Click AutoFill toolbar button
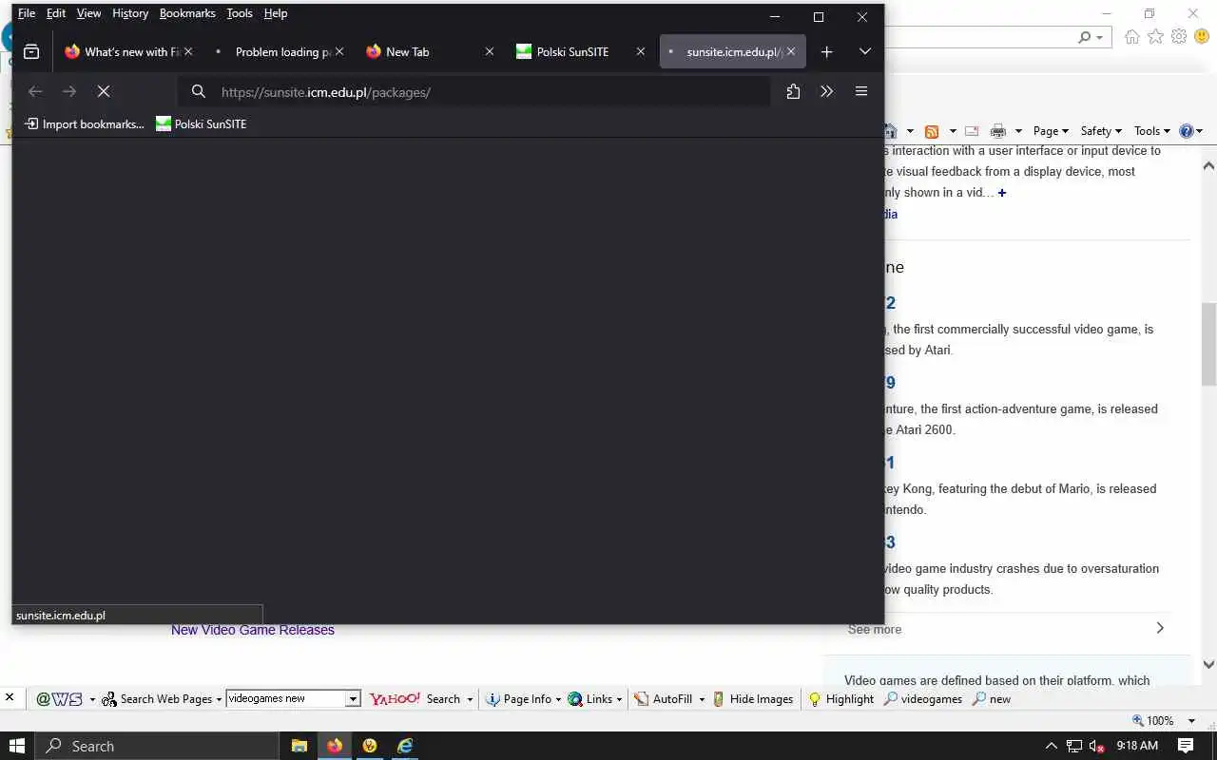This screenshot has height=760, width=1217. point(664,699)
